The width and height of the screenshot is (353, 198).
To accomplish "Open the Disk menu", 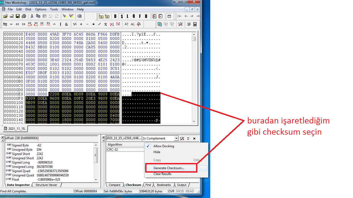I will click(28, 9).
